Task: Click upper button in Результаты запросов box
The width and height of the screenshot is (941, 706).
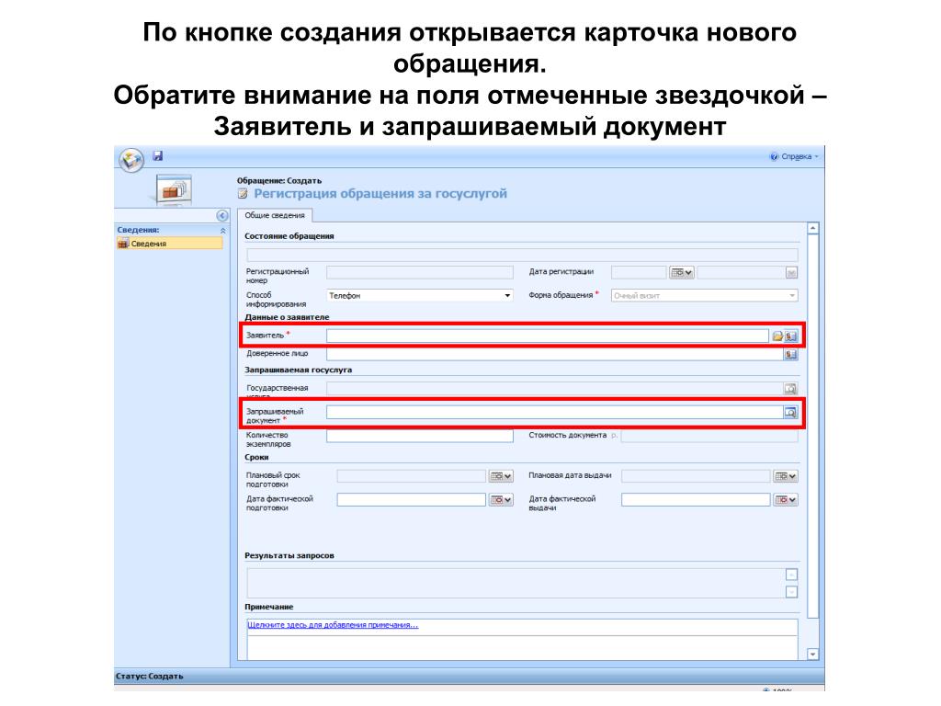Action: (x=791, y=575)
